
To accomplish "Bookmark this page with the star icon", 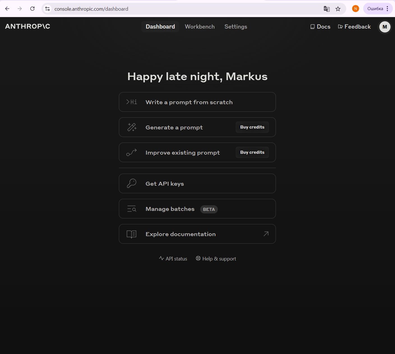I will coord(338,9).
